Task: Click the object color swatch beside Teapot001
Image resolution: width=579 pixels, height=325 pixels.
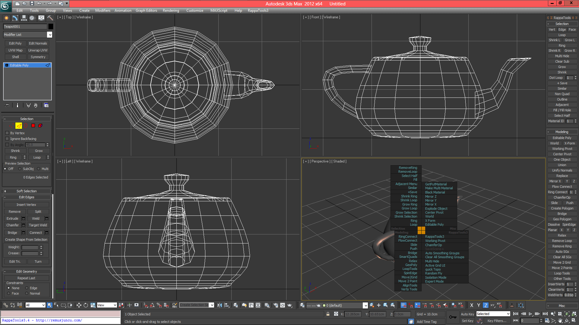Action: pos(51,26)
